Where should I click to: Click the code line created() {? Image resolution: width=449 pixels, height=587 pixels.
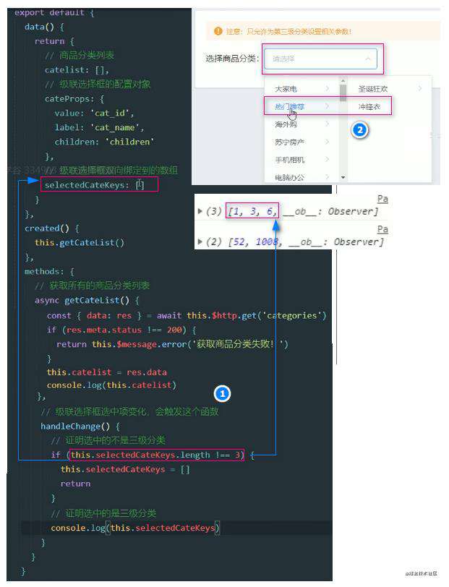click(x=51, y=228)
